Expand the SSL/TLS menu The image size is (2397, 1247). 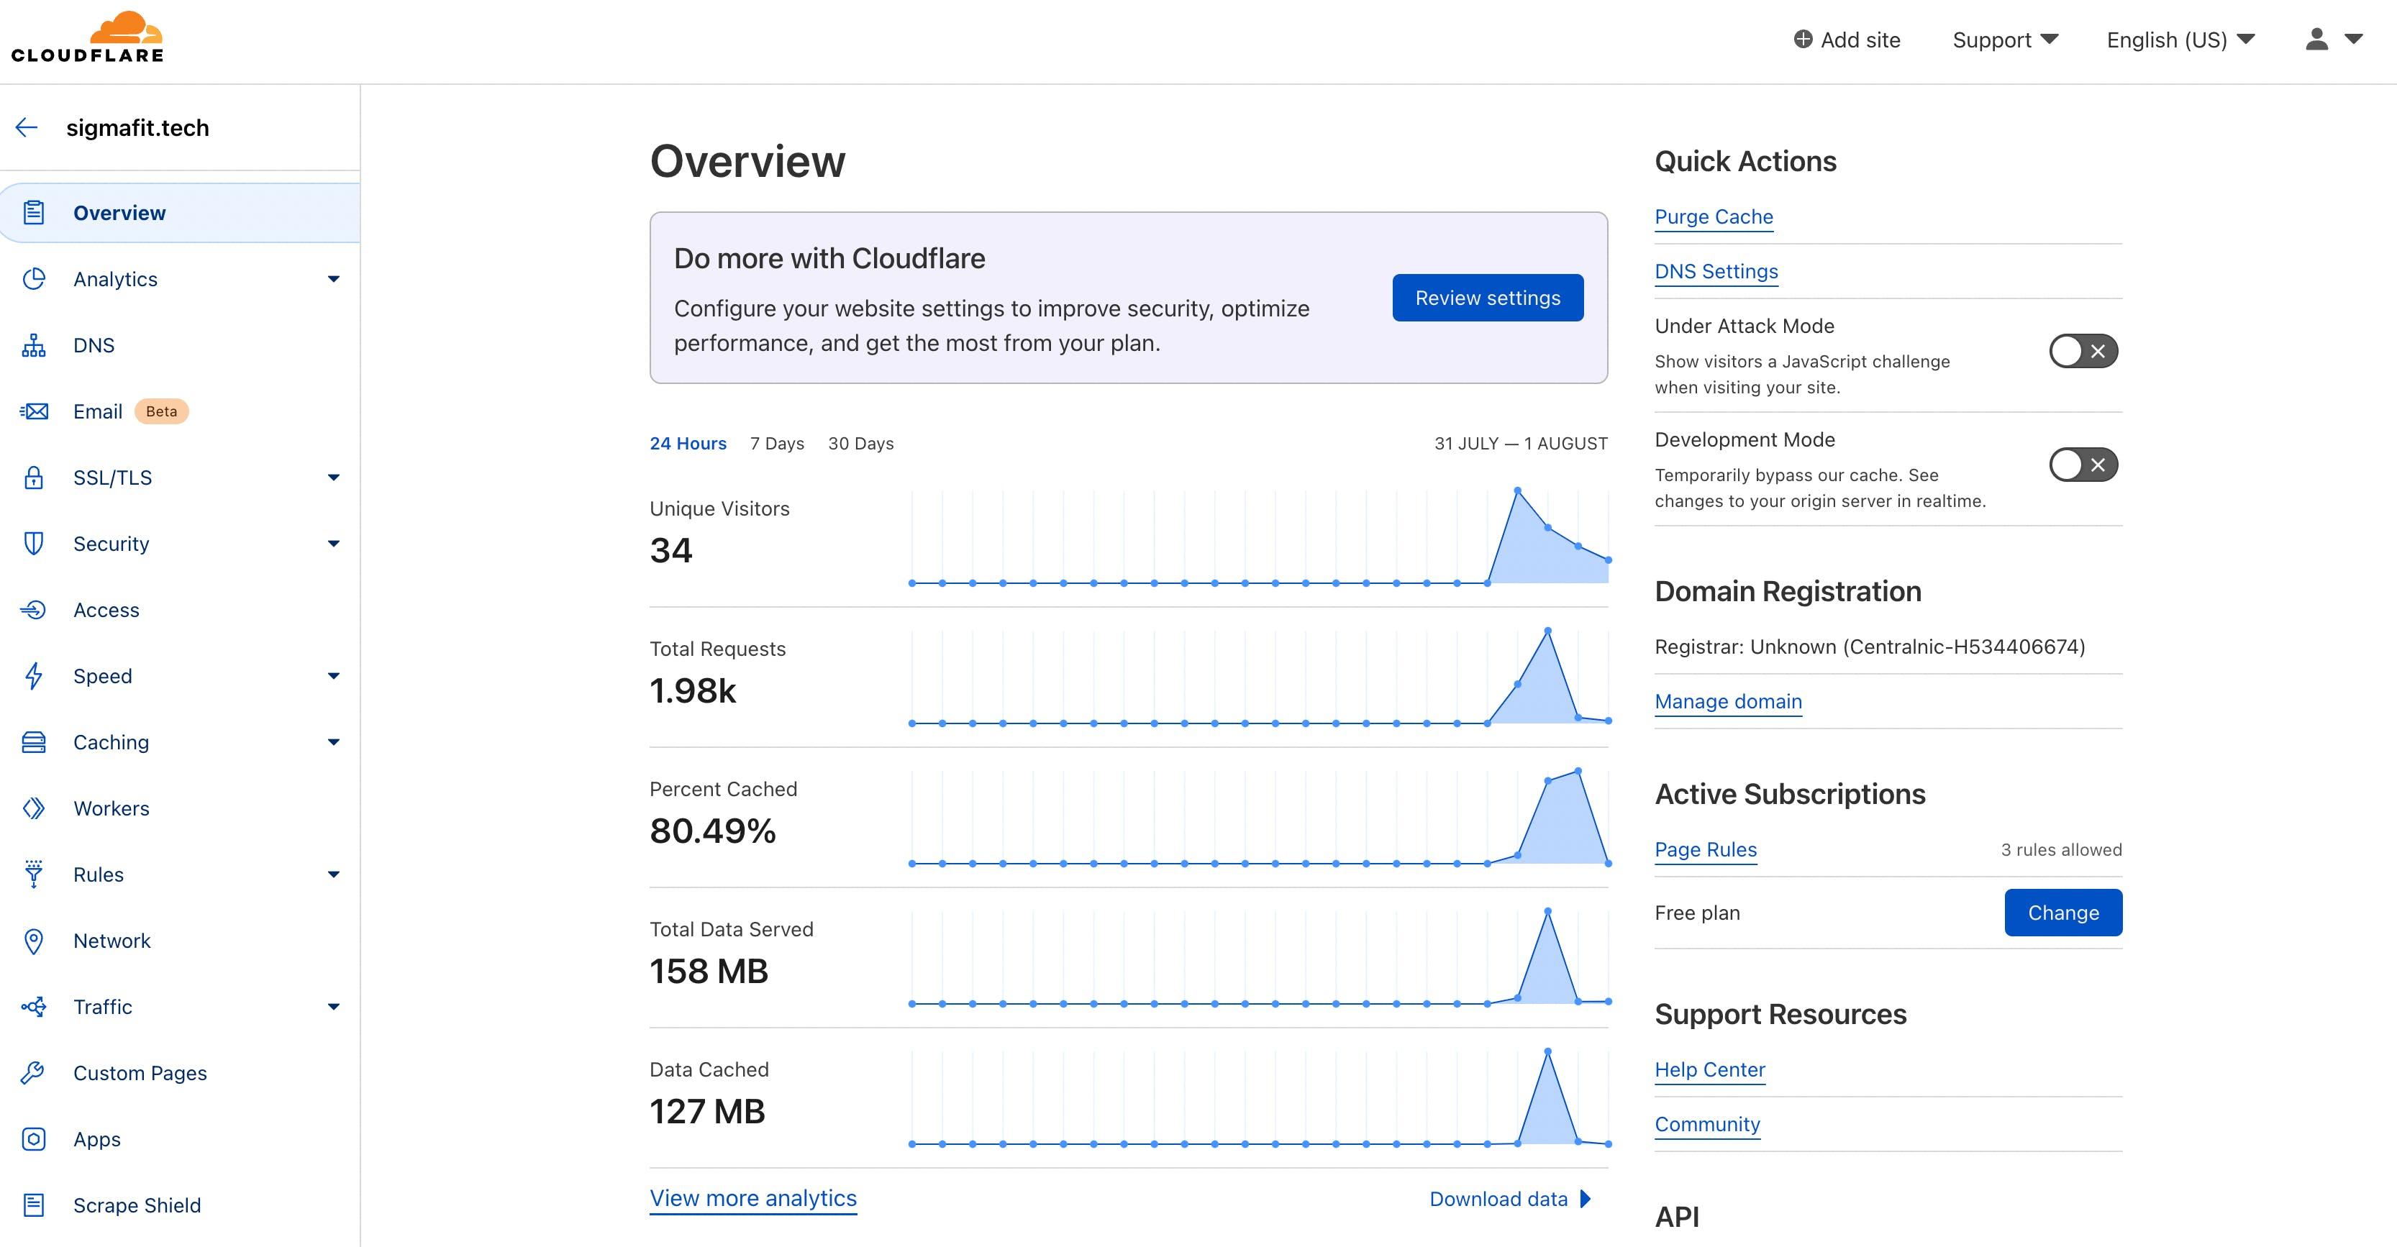[332, 477]
